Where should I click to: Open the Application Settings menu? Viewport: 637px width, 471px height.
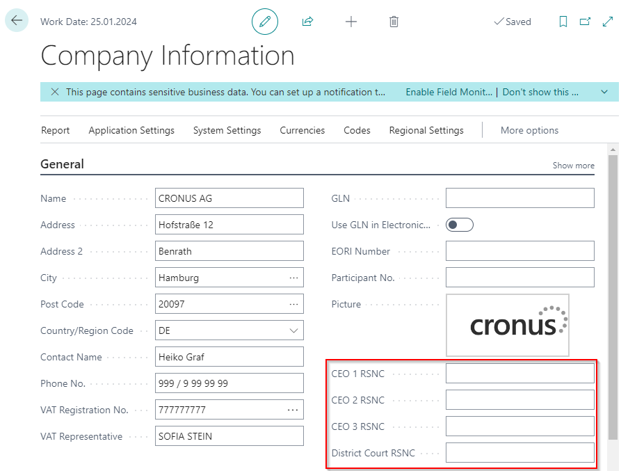click(x=131, y=130)
